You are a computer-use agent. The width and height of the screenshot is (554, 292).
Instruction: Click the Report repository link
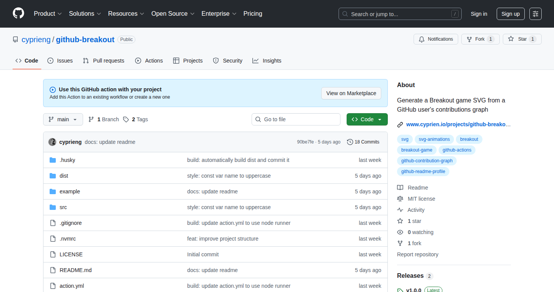coord(418,254)
